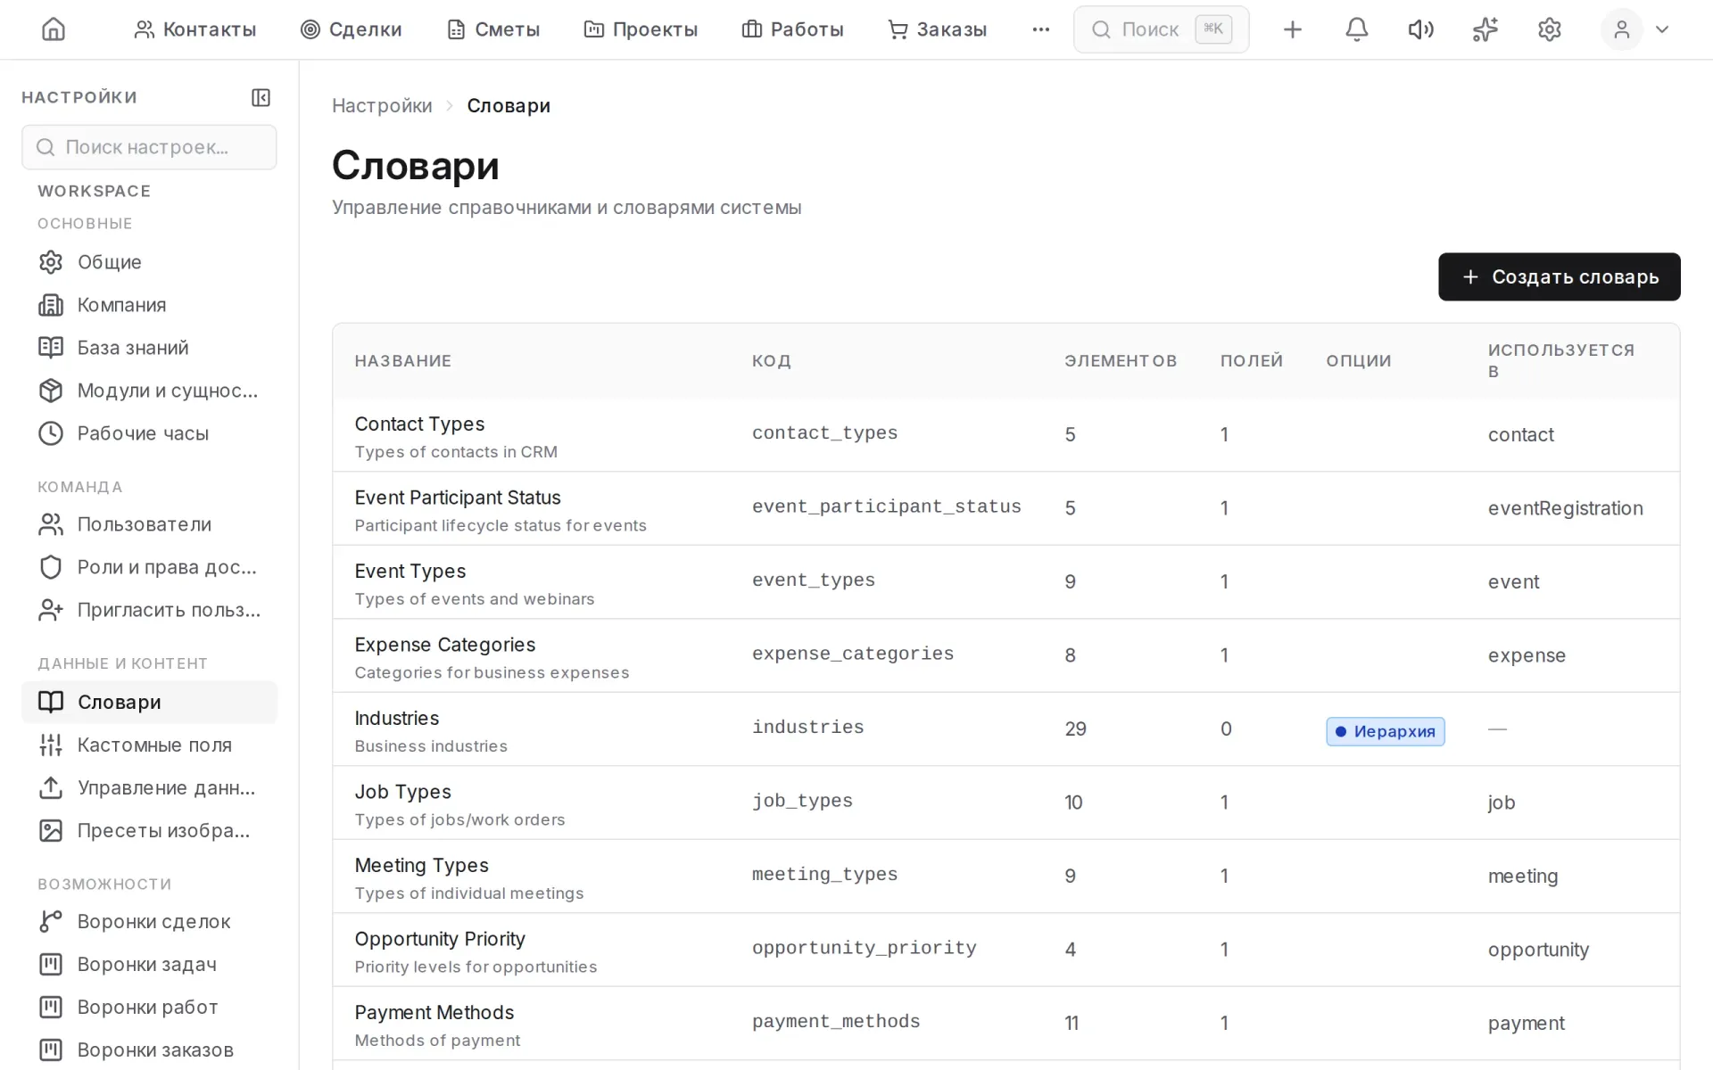The height and width of the screenshot is (1070, 1713).
Task: Go to home via house icon
Action: tap(54, 29)
